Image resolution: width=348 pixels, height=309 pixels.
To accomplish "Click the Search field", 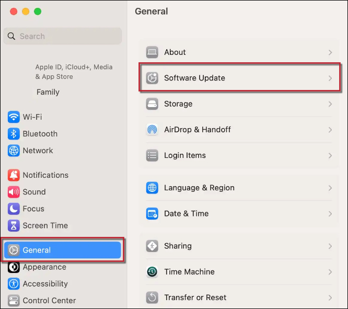I will pos(63,36).
